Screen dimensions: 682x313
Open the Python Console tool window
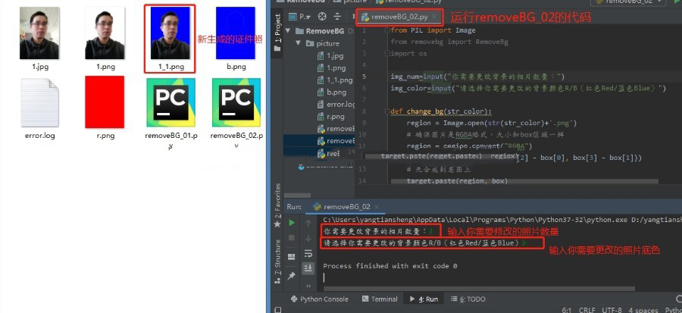[x=320, y=299]
